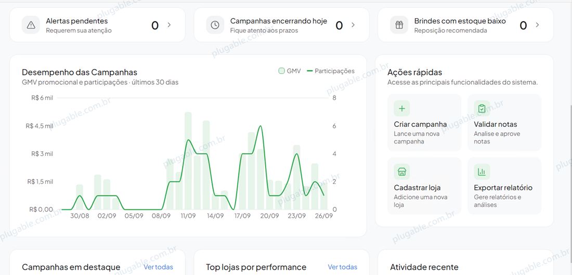Click the store icon on Cadastrar loja

(402, 172)
